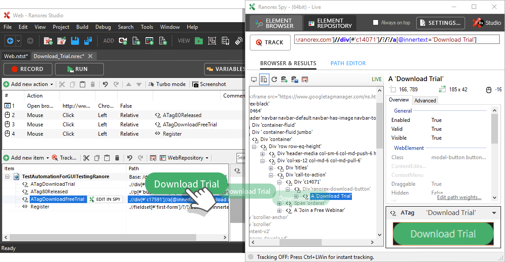
Task: Switch to the PATH EDITOR tab
Action: pos(348,63)
